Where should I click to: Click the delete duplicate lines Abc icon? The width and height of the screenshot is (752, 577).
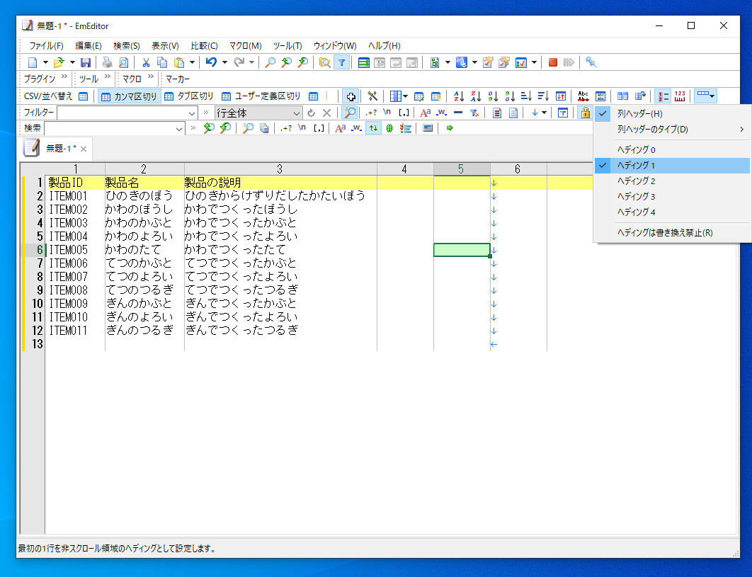coord(583,96)
